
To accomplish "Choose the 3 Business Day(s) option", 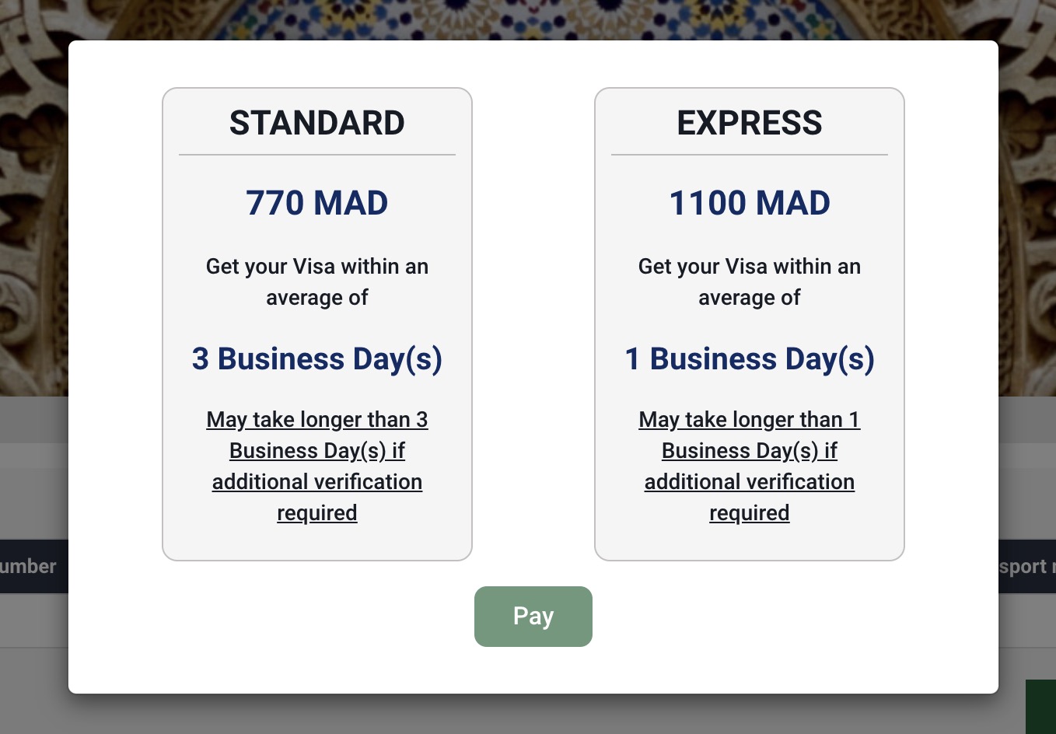I will click(x=316, y=358).
